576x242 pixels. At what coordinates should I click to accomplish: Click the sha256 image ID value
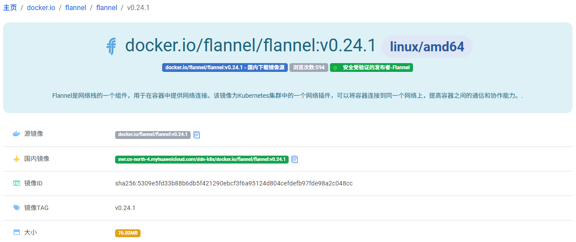234,183
